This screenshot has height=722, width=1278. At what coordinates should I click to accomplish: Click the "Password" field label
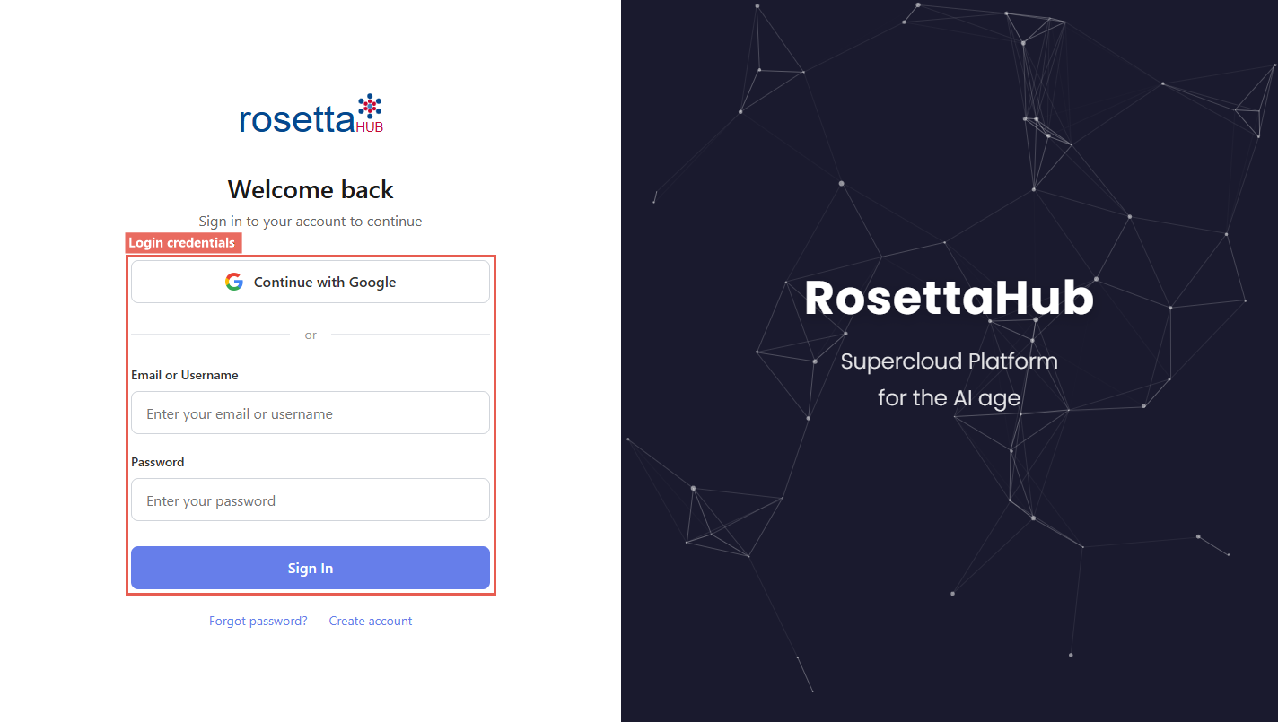coord(158,462)
